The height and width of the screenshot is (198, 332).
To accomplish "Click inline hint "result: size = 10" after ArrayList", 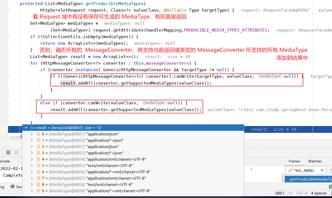I will 168,57.
